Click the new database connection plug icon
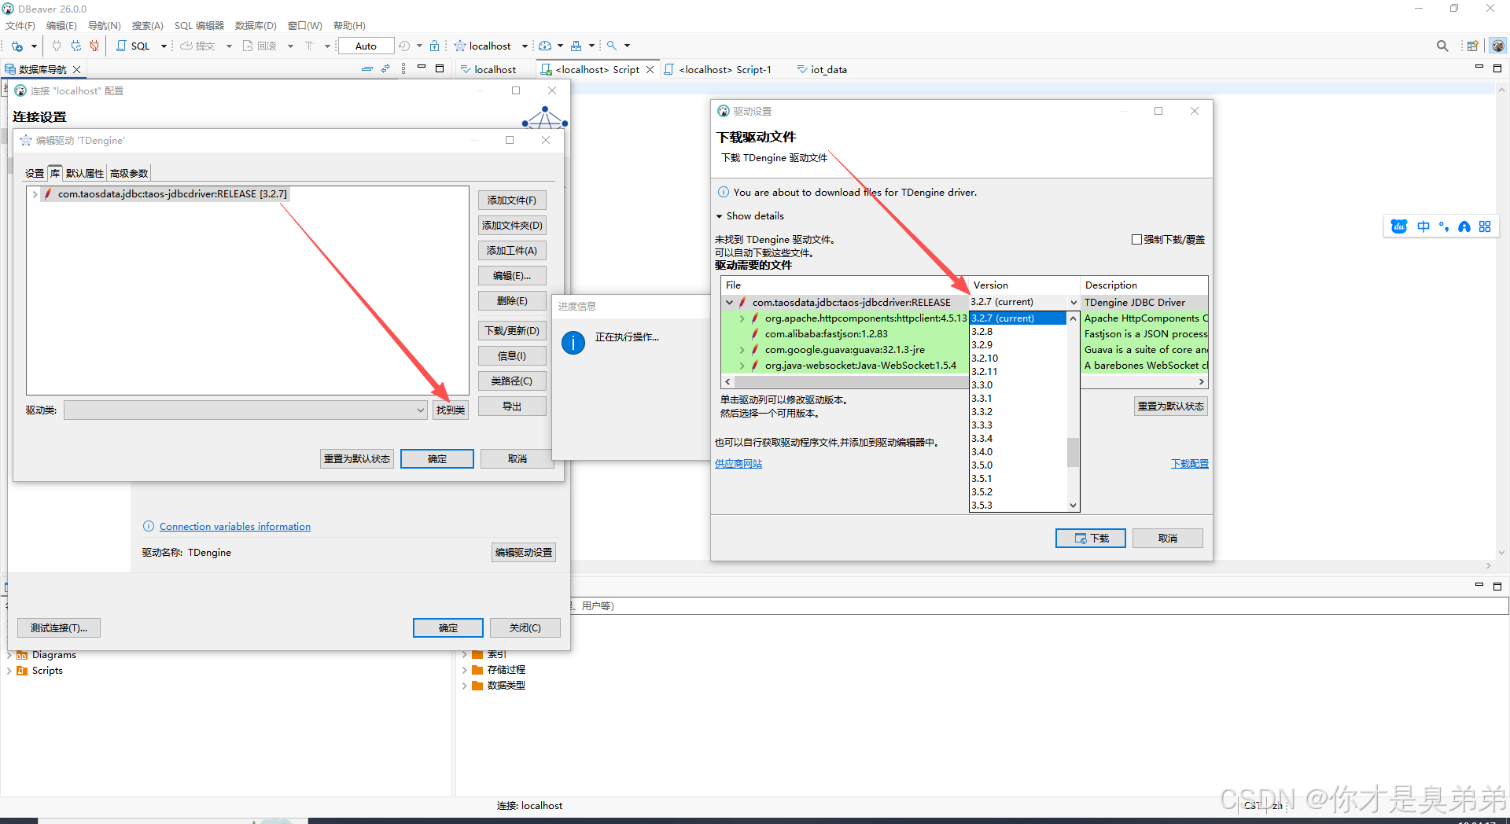This screenshot has width=1510, height=824. (17, 46)
